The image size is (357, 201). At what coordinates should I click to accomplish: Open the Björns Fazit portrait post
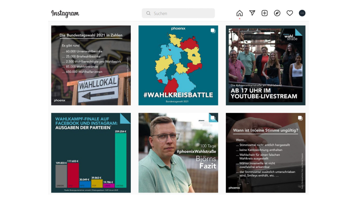coord(178,153)
